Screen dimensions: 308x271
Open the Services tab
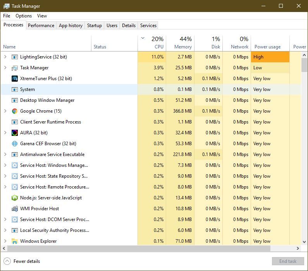click(x=148, y=26)
